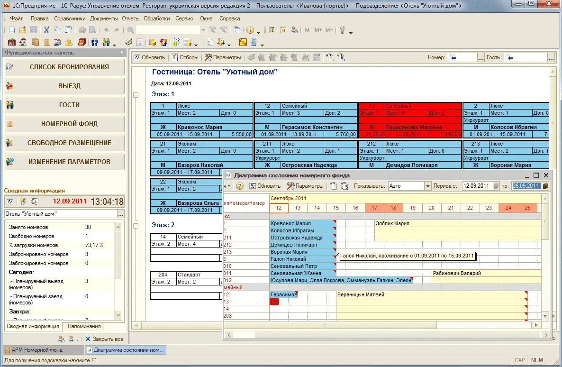Open dropdown arrow next to wrench icon
562x367 pixels.
click(351, 32)
